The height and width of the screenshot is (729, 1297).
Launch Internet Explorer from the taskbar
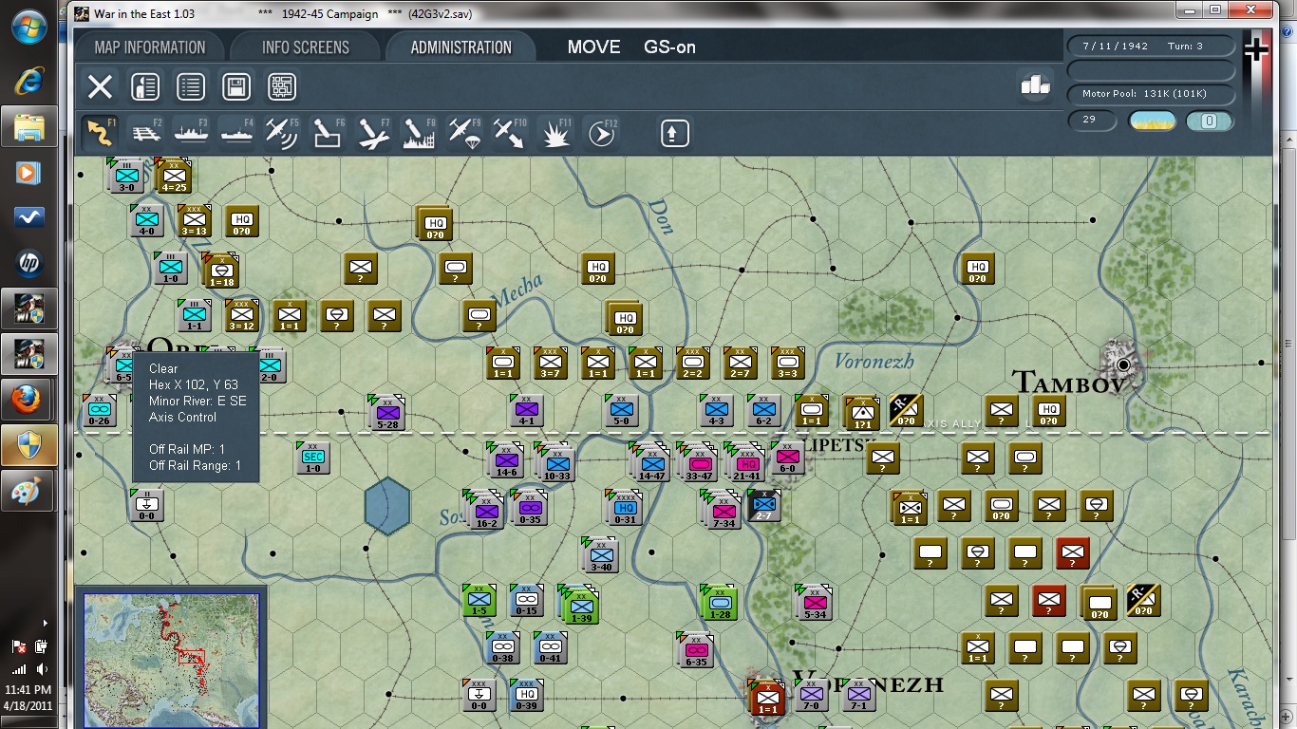(x=28, y=82)
